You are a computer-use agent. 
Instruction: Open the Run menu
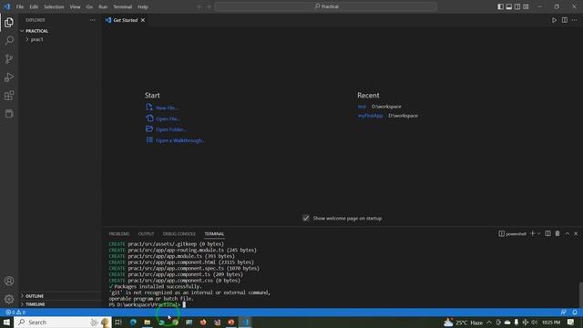103,6
